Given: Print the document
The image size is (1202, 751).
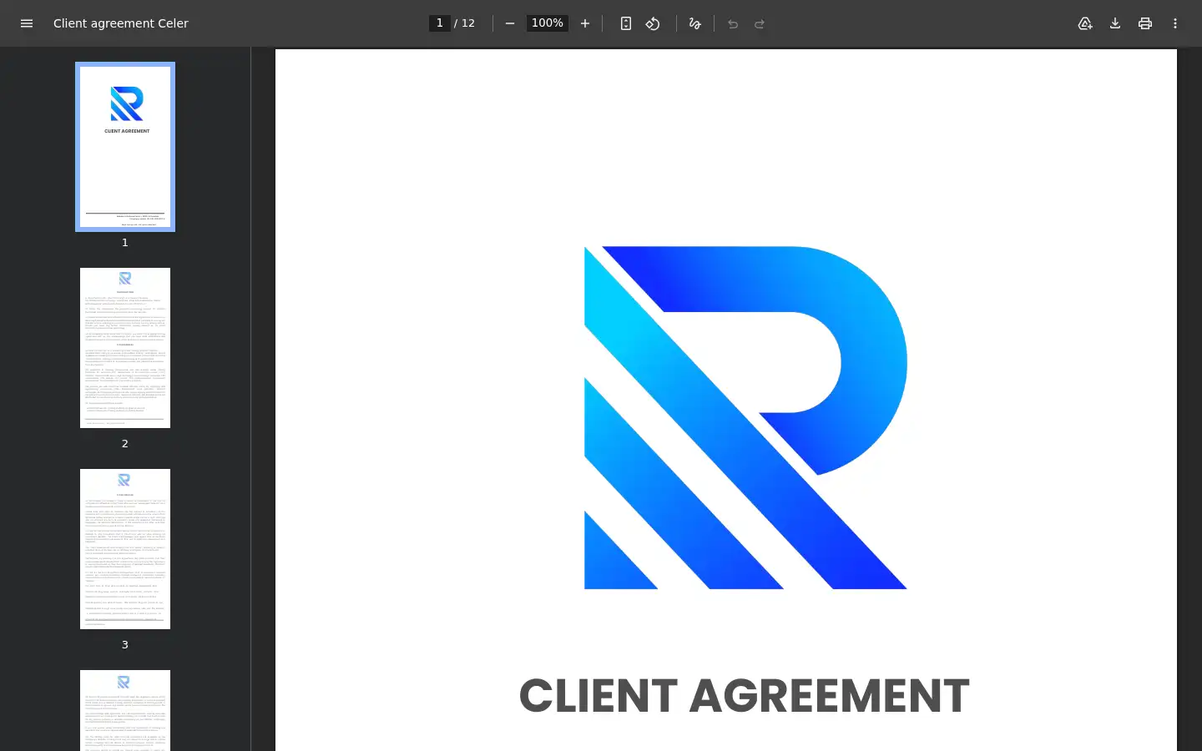Looking at the screenshot, I should (x=1145, y=23).
